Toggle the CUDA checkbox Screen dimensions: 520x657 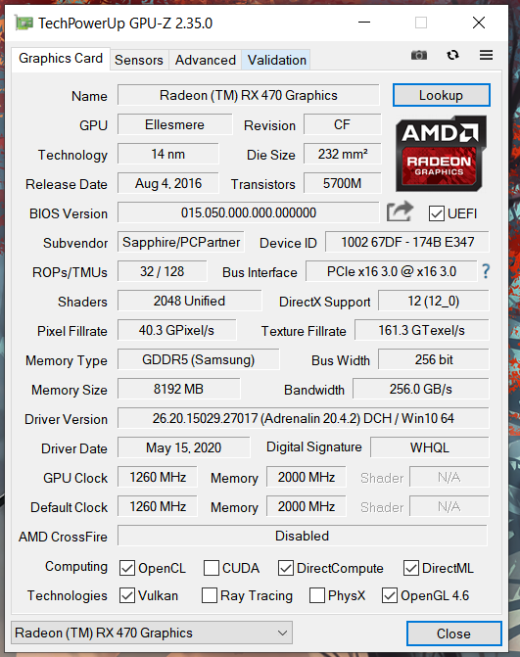pos(211,568)
